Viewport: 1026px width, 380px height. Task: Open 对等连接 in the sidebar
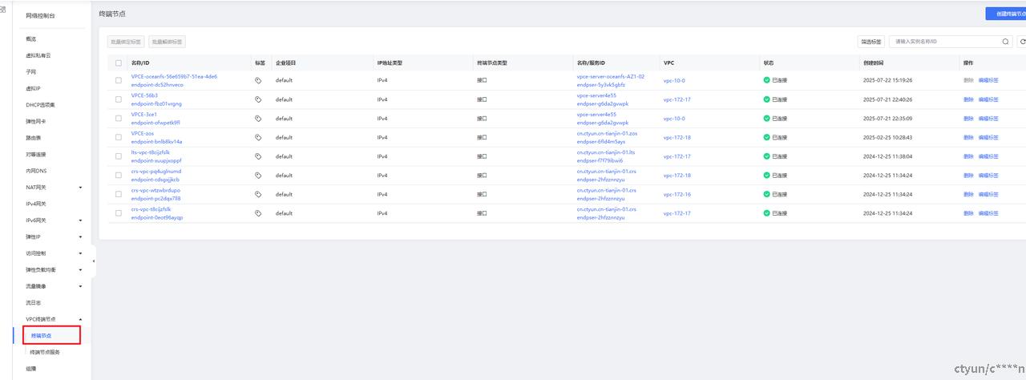point(35,154)
